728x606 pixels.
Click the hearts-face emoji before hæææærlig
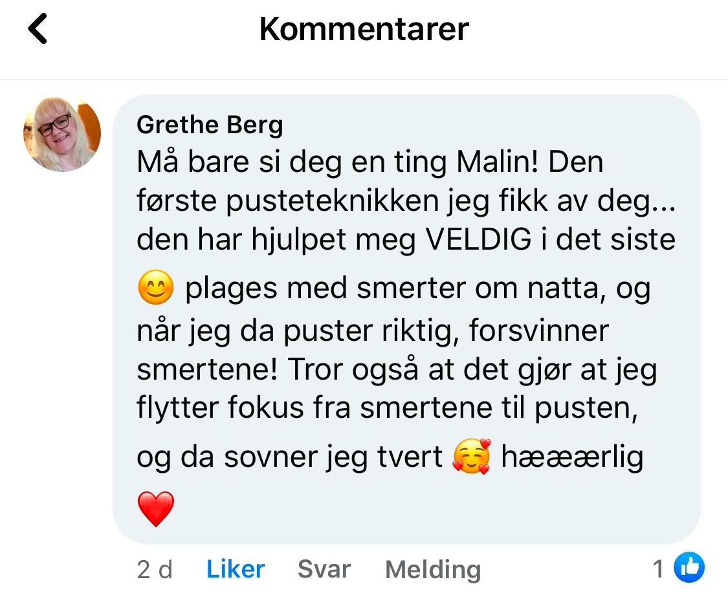(472, 457)
